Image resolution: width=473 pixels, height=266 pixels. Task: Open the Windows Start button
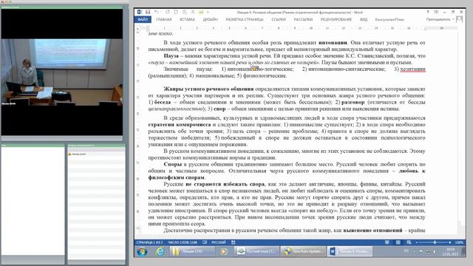tap(142, 251)
